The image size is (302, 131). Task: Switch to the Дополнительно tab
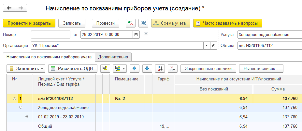(113, 57)
